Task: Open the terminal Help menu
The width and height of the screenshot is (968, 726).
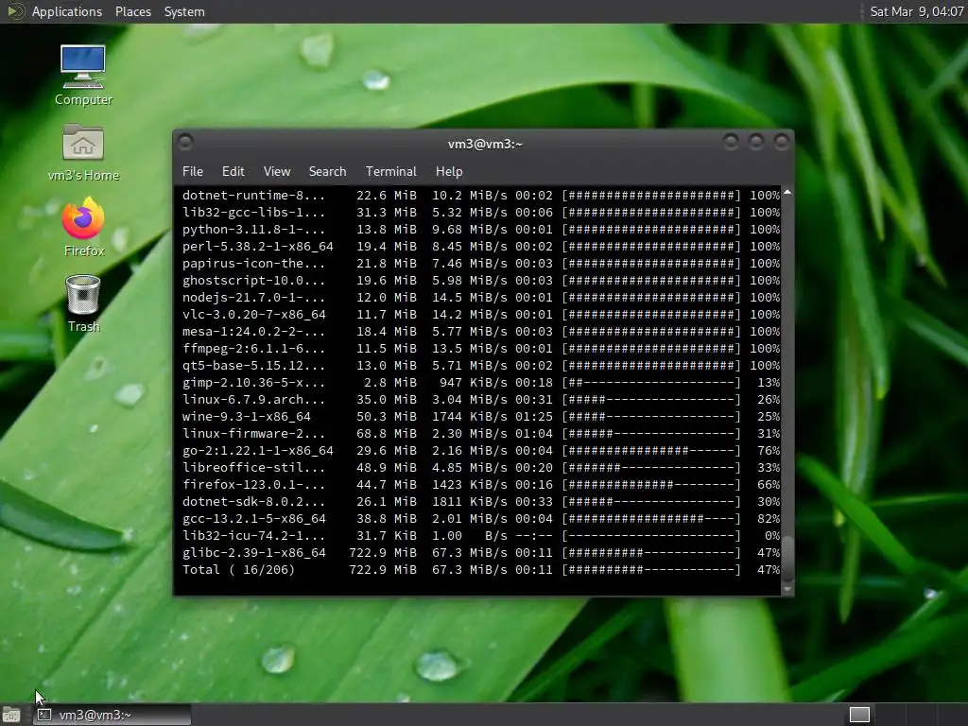Action: (x=449, y=171)
